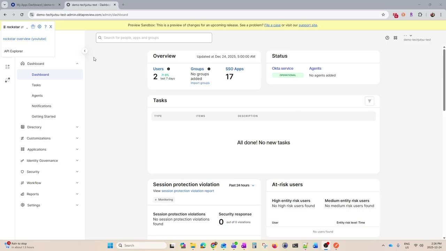
Task: Click the address bar URL
Action: (x=82, y=15)
